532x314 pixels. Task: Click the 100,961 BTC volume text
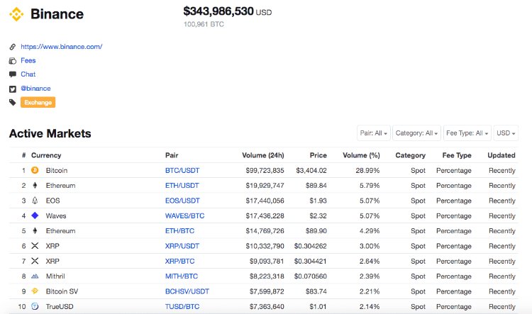click(x=204, y=24)
